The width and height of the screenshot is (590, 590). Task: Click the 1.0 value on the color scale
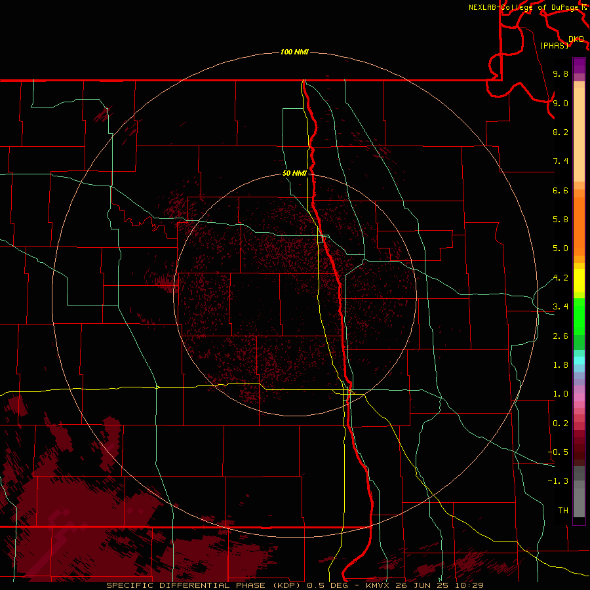pyautogui.click(x=560, y=394)
